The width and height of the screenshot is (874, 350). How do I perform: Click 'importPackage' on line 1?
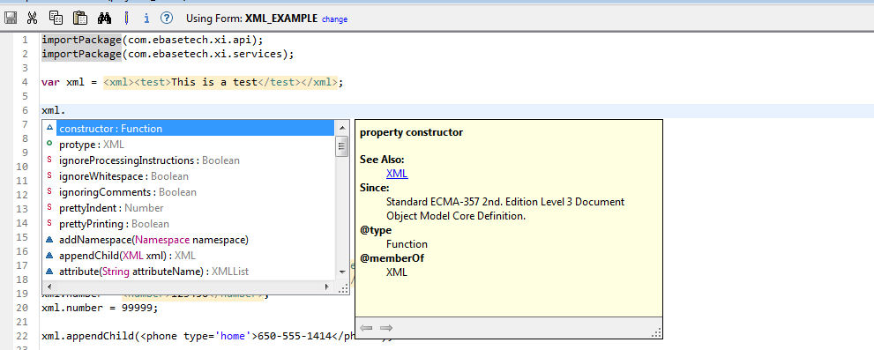81,41
